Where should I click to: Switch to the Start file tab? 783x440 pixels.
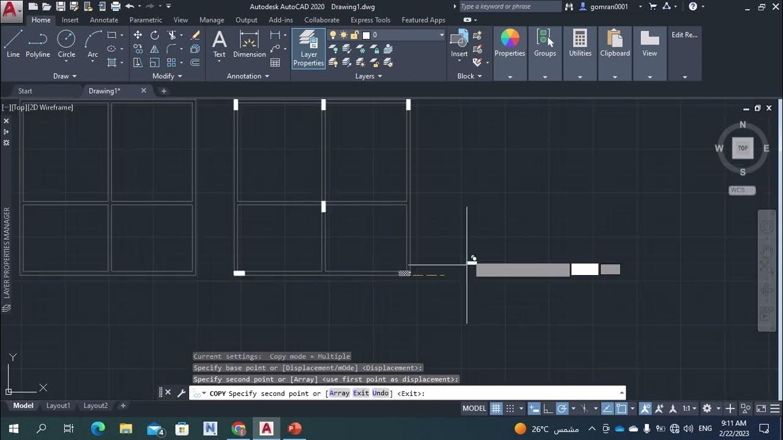pyautogui.click(x=25, y=91)
